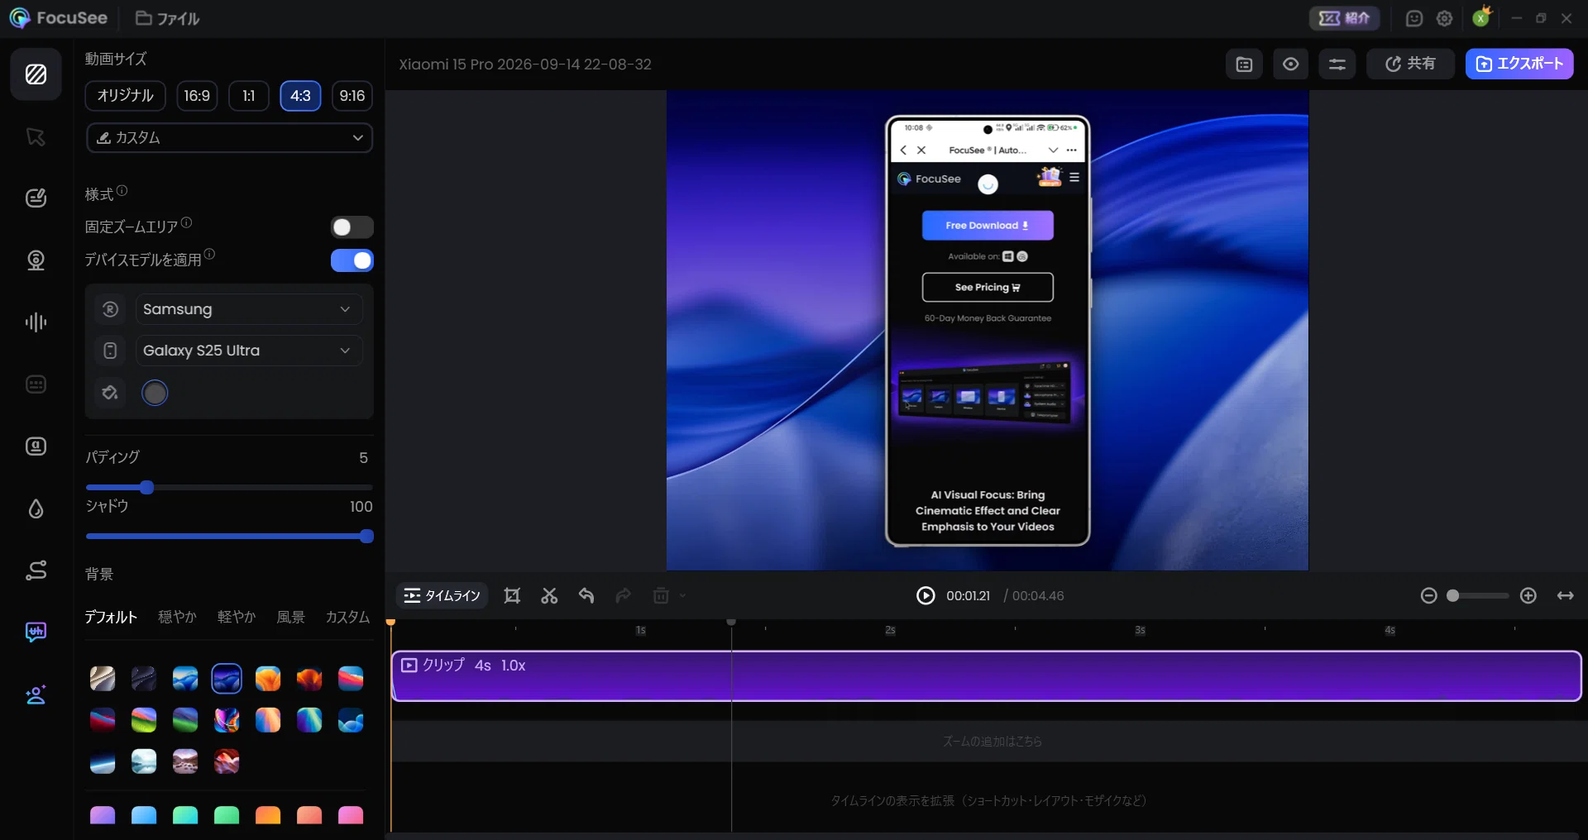Click the 共有 share button
1588x840 pixels.
[x=1410, y=64]
